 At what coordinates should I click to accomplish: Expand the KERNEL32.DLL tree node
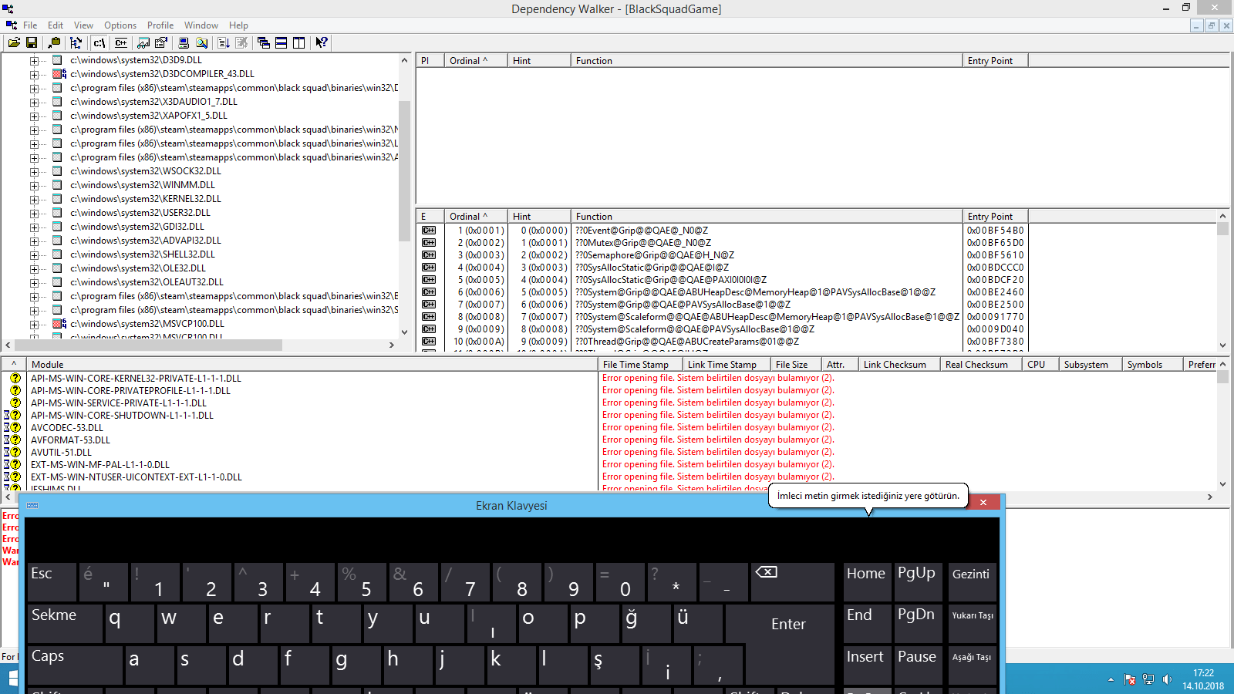[x=34, y=199]
